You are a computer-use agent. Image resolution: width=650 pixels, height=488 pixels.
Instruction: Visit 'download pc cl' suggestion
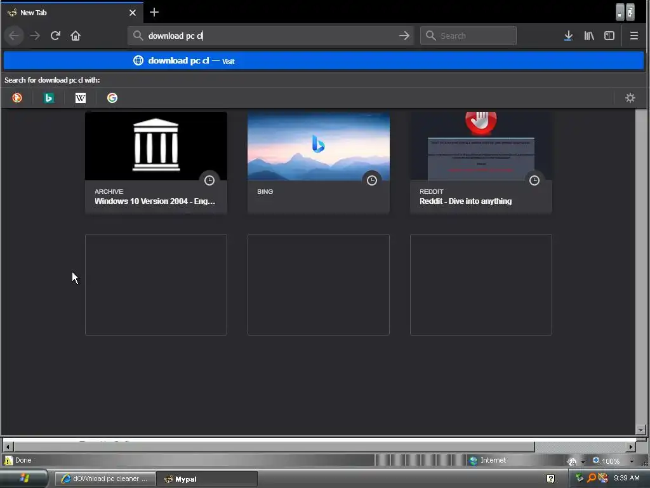click(x=323, y=60)
